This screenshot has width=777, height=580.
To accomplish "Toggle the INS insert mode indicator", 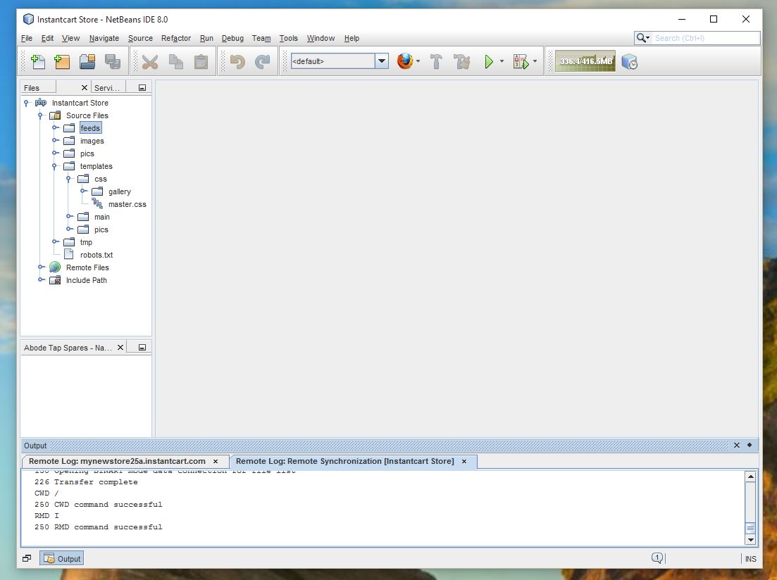I will (751, 559).
